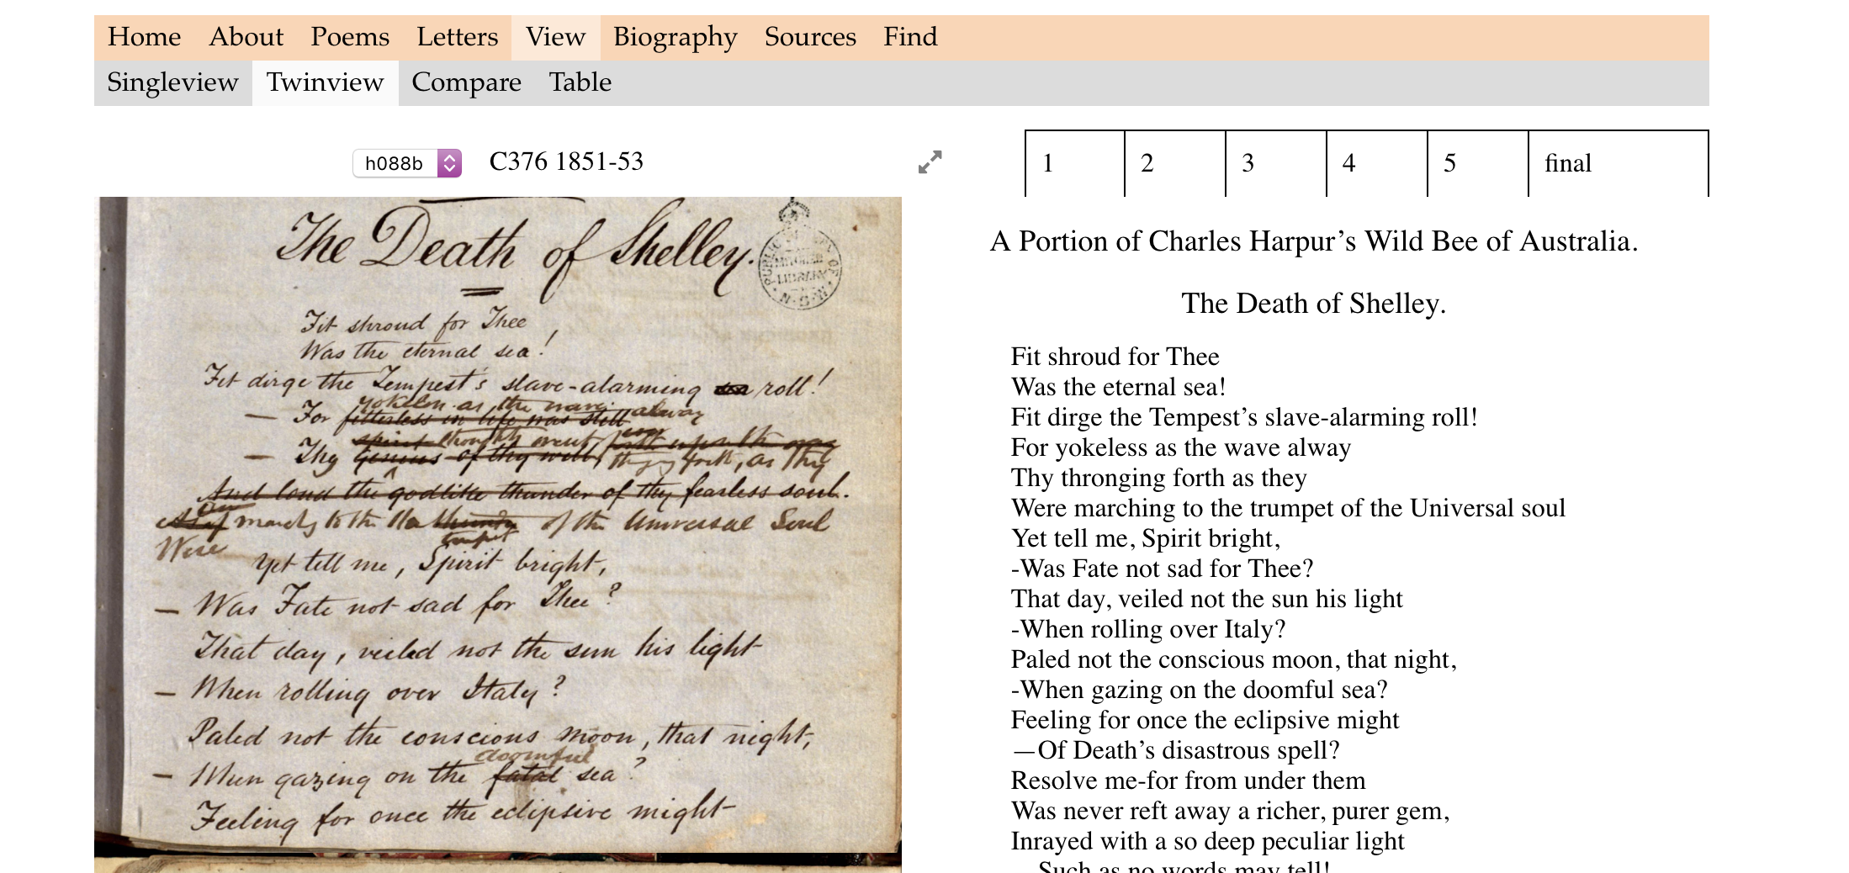Click the Find menu item
This screenshot has width=1849, height=873.
coord(909,37)
